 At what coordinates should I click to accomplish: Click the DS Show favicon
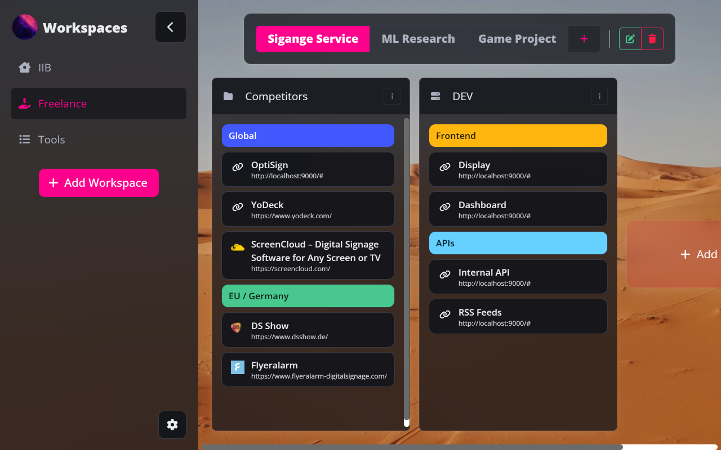pos(237,327)
